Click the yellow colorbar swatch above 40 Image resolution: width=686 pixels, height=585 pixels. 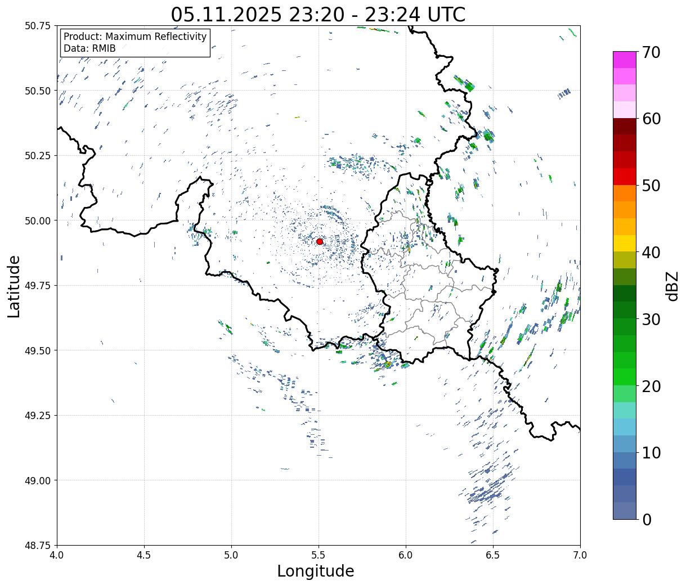tap(625, 244)
